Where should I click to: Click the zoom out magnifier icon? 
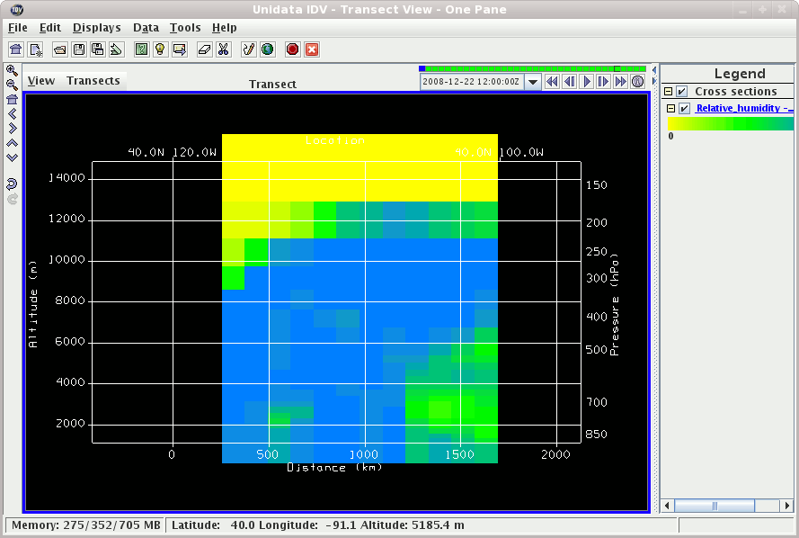point(13,85)
